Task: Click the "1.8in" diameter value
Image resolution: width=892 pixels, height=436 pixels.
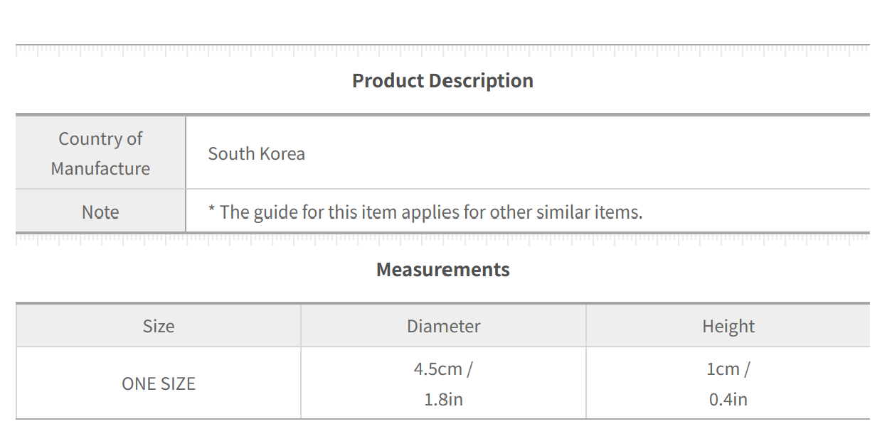Action: 443,400
